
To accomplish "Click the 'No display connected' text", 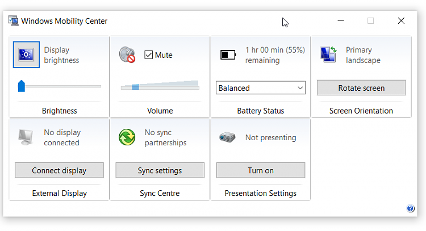I will click(x=62, y=137).
